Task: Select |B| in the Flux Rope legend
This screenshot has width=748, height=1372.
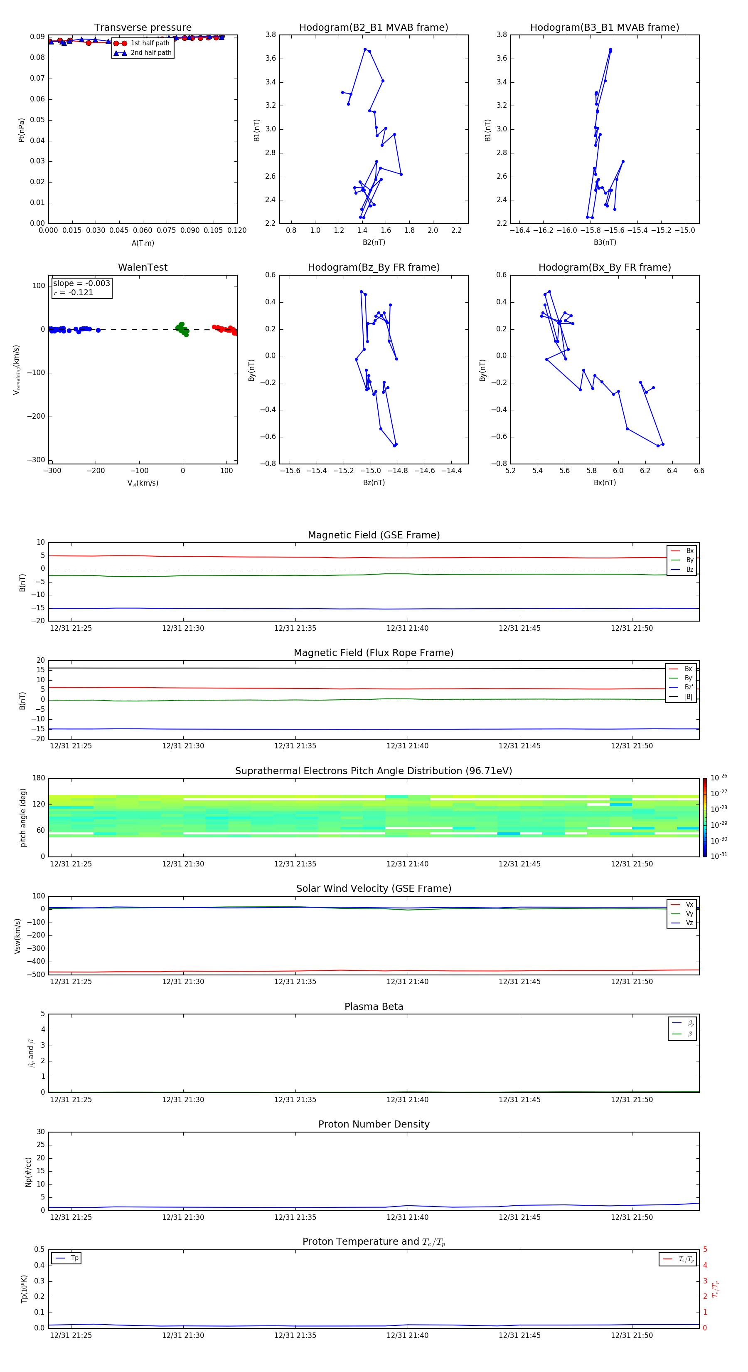Action: 682,697
